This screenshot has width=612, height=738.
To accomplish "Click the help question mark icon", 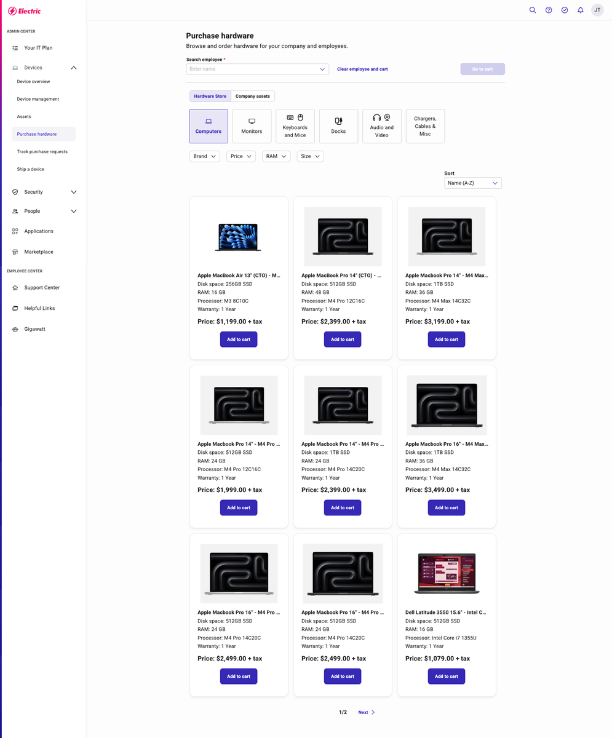I will 549,10.
